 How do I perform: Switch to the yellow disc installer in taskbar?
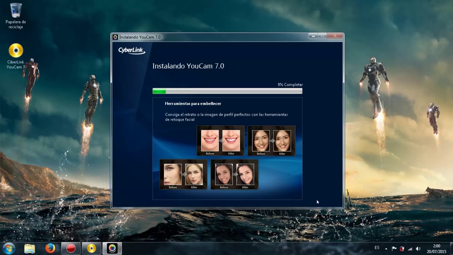(x=91, y=249)
